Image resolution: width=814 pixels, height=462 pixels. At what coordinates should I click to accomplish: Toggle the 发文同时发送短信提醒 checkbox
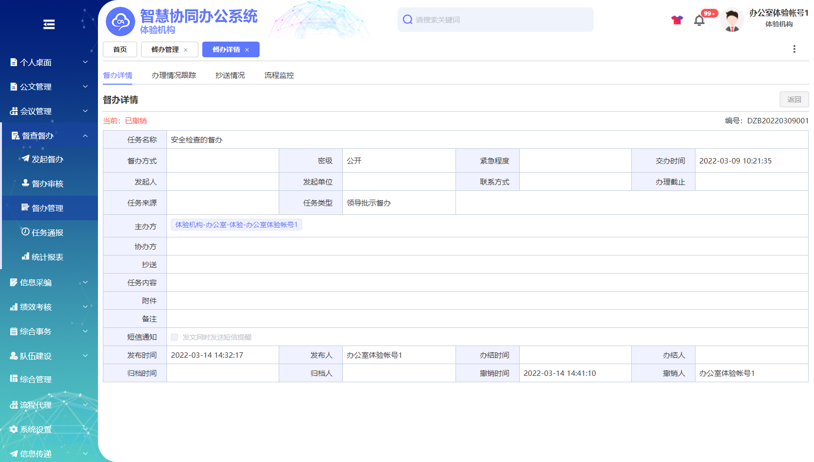174,337
